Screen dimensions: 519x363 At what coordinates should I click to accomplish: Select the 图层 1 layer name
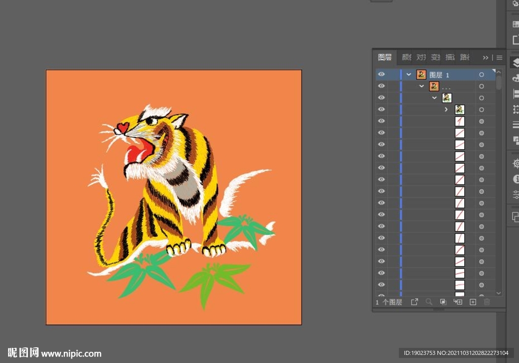(x=439, y=75)
